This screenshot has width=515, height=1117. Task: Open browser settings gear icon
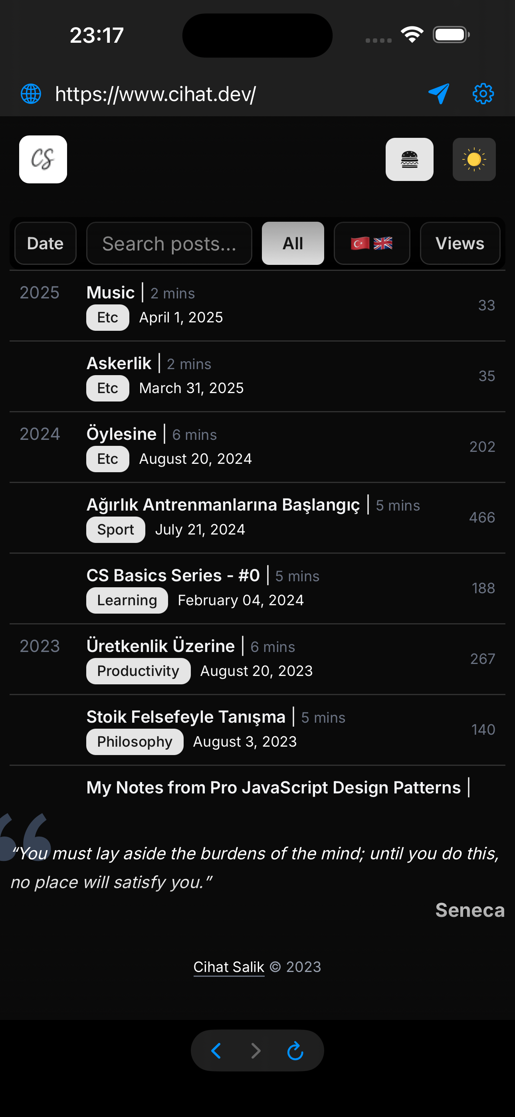(x=483, y=93)
